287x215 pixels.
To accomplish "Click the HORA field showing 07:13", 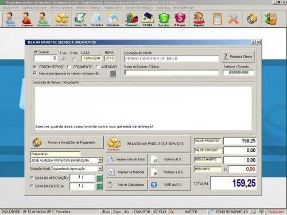I will [x=110, y=58].
